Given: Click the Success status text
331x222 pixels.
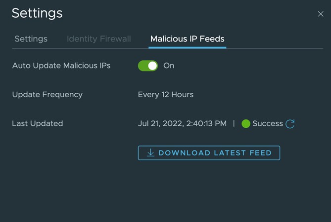Looking at the screenshot, I should point(267,124).
